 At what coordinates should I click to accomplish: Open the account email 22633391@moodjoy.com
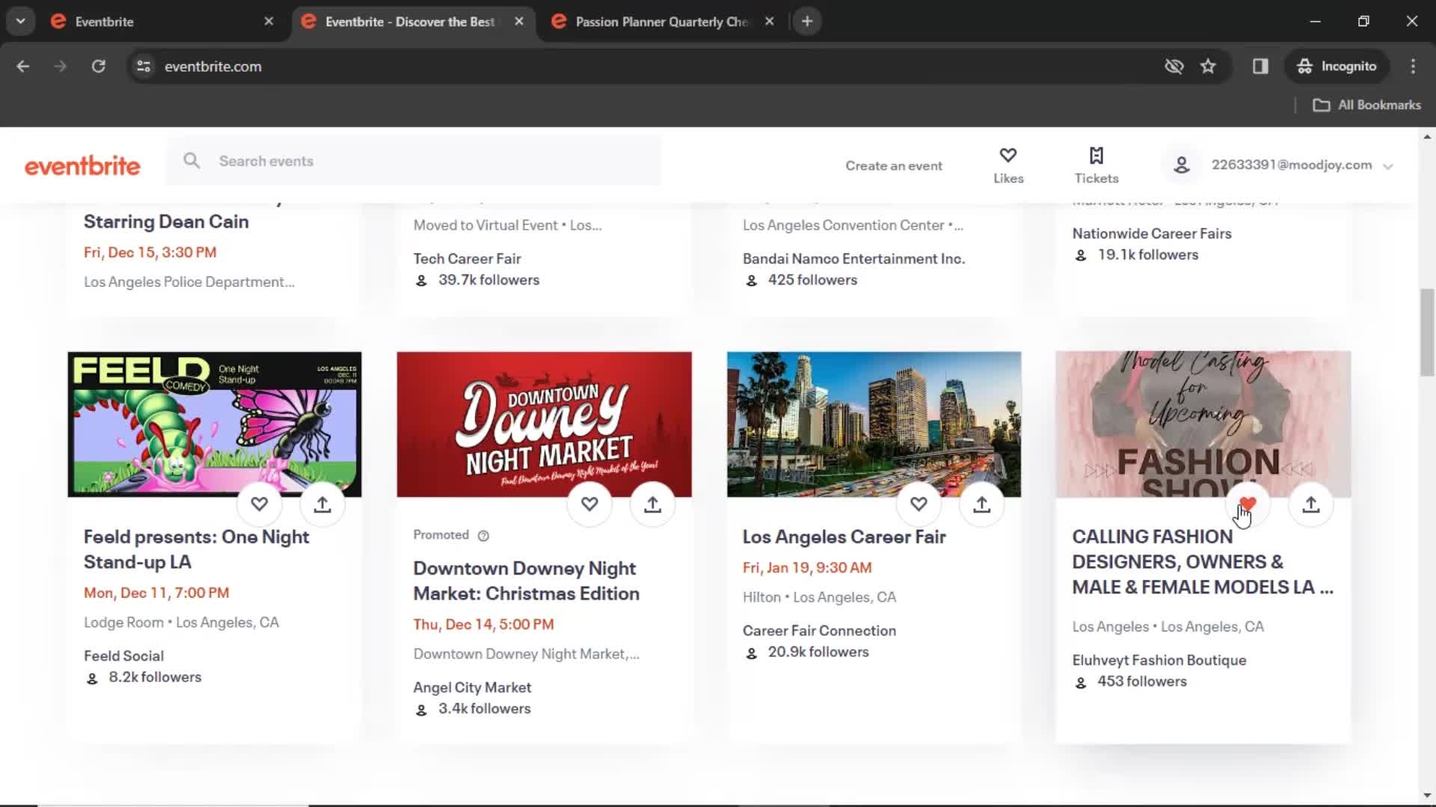pyautogui.click(x=1292, y=165)
